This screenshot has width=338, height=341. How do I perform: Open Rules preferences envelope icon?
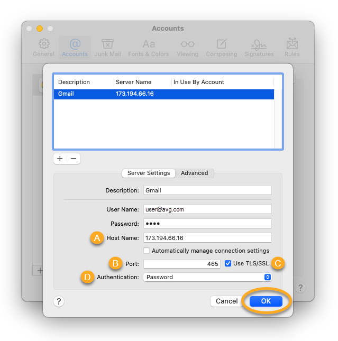292,44
